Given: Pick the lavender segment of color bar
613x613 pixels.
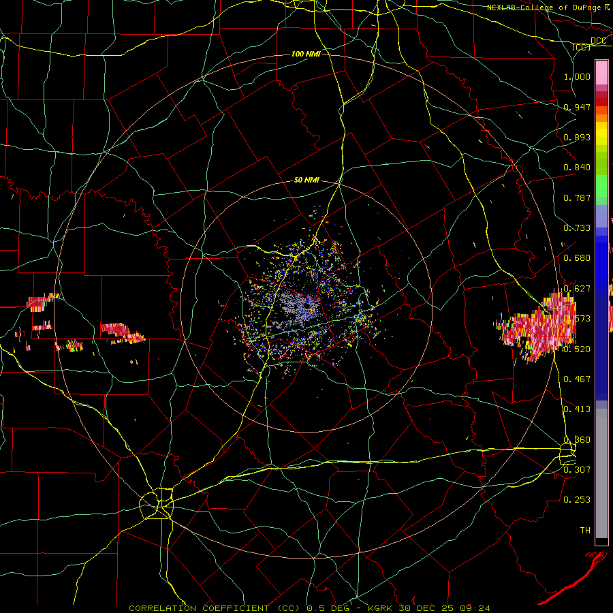Looking at the screenshot, I should (601, 217).
